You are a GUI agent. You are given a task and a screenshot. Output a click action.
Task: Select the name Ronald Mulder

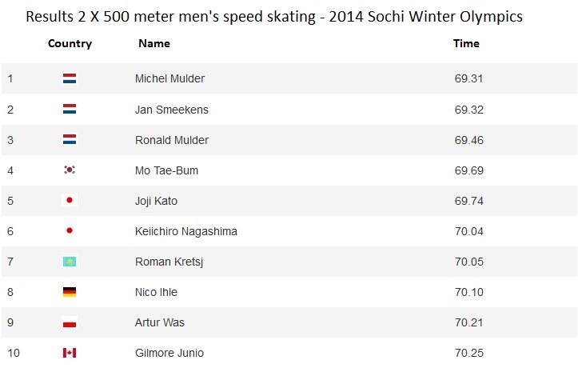click(172, 140)
